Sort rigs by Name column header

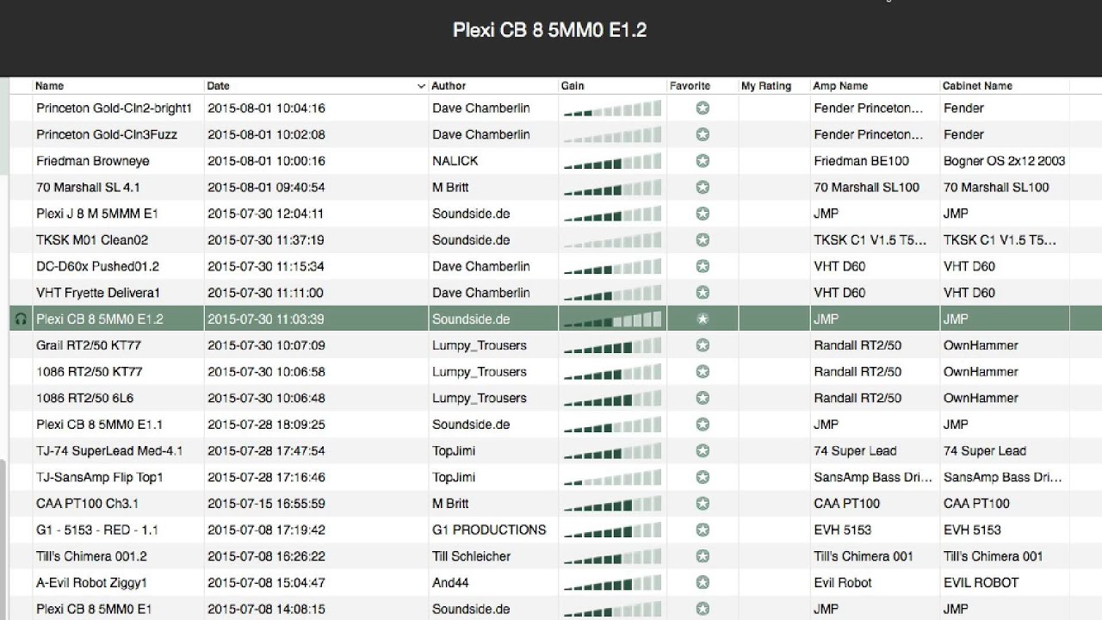[x=50, y=86]
